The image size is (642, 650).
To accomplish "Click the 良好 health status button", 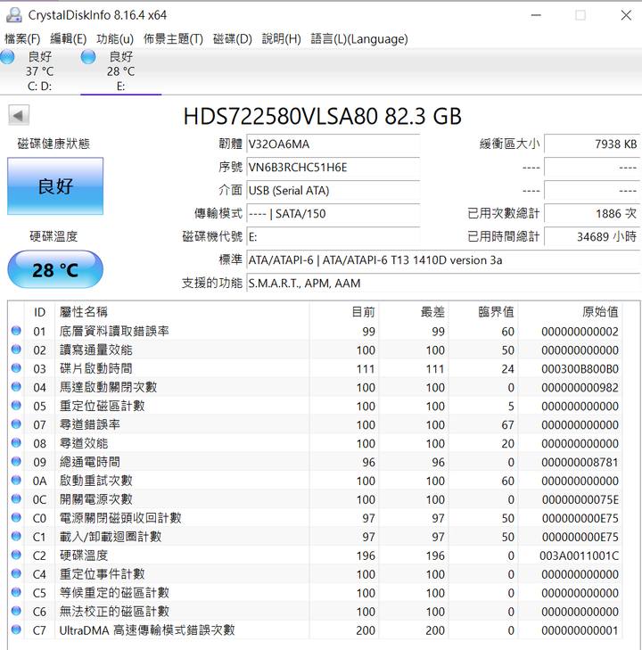I will click(55, 186).
